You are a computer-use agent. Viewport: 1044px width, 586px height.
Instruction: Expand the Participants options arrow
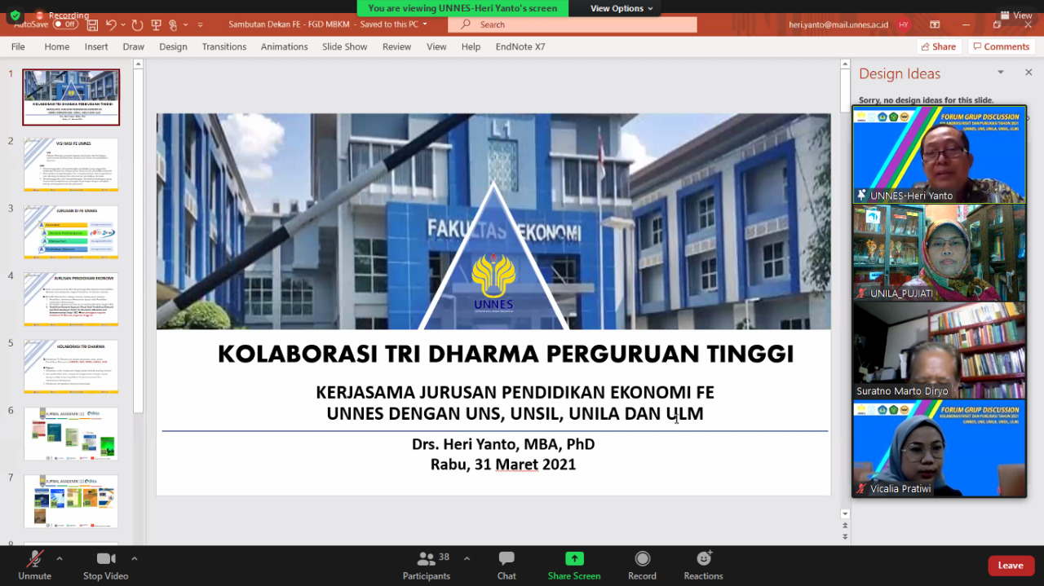pyautogui.click(x=467, y=558)
